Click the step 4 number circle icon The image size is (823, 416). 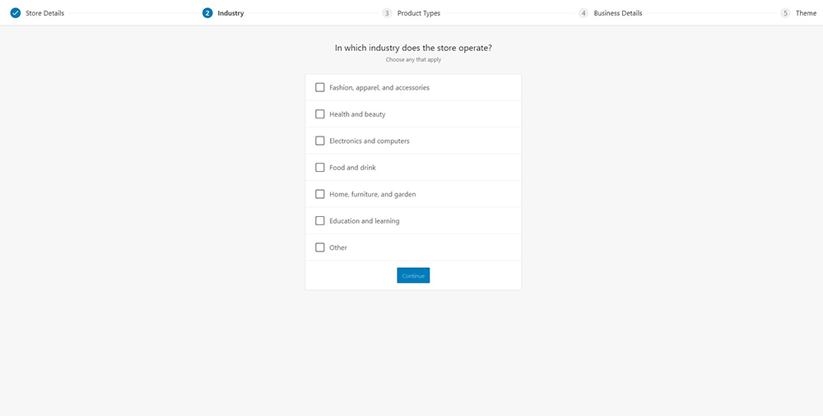coord(584,13)
